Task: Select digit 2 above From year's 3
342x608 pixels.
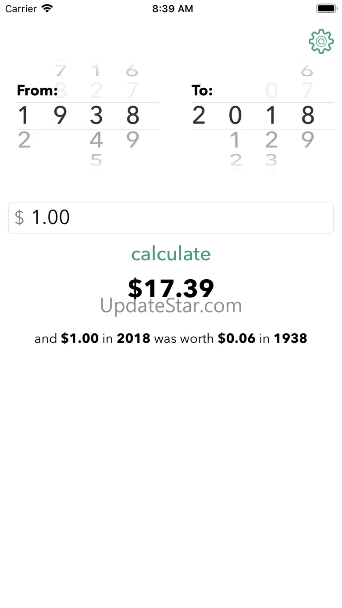Action: 96,91
